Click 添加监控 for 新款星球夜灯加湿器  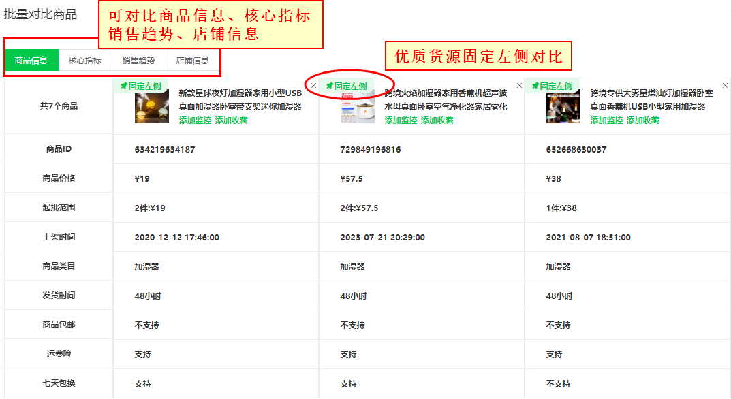[195, 121]
